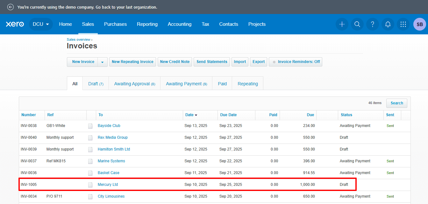
Task: Open the Mercury Ltd invoice link
Action: tap(108, 185)
